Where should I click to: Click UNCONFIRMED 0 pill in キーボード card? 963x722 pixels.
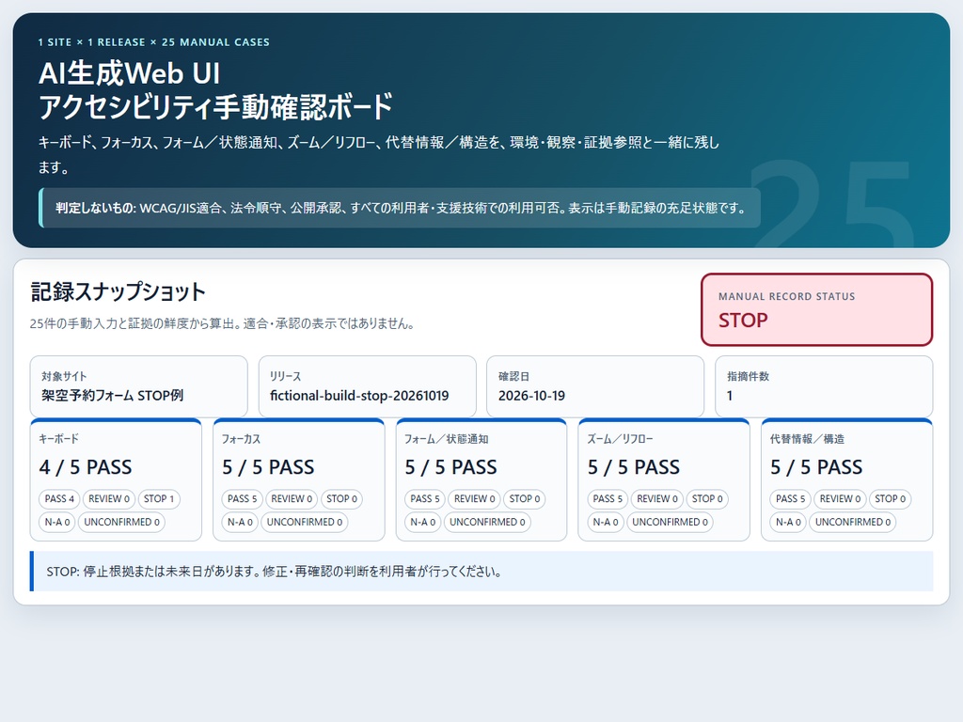tap(121, 523)
